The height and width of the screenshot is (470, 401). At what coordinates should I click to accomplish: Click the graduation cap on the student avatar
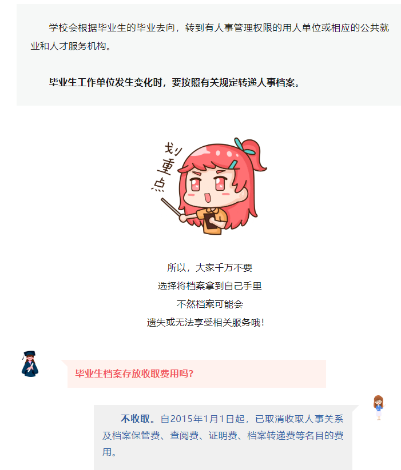(29, 354)
